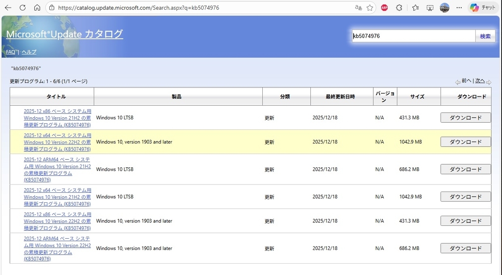
Task: Open ARM64 Version 22H2 update title link
Action: tap(57, 248)
